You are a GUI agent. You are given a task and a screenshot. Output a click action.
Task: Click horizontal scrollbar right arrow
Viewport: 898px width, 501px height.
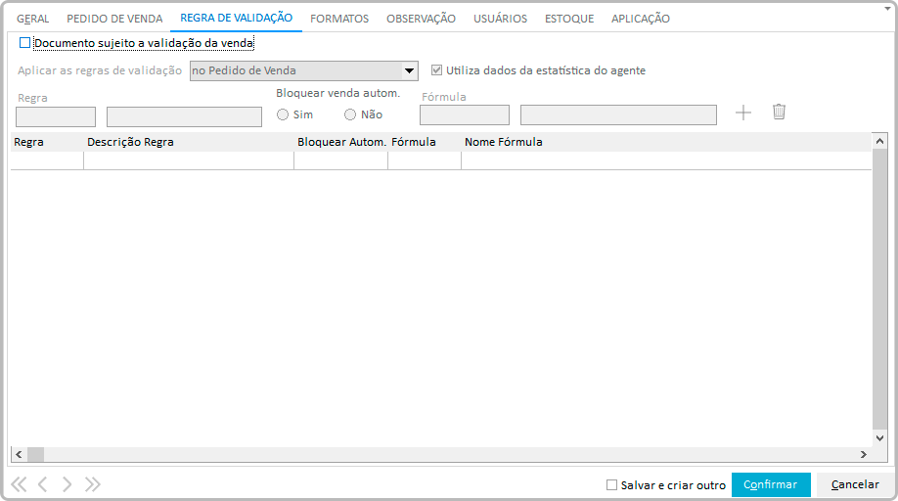[x=864, y=455]
